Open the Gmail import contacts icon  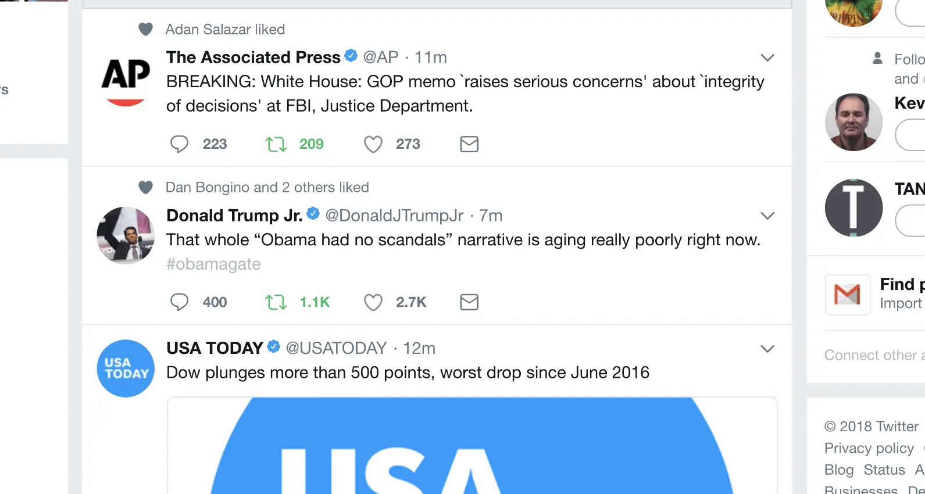pyautogui.click(x=848, y=295)
